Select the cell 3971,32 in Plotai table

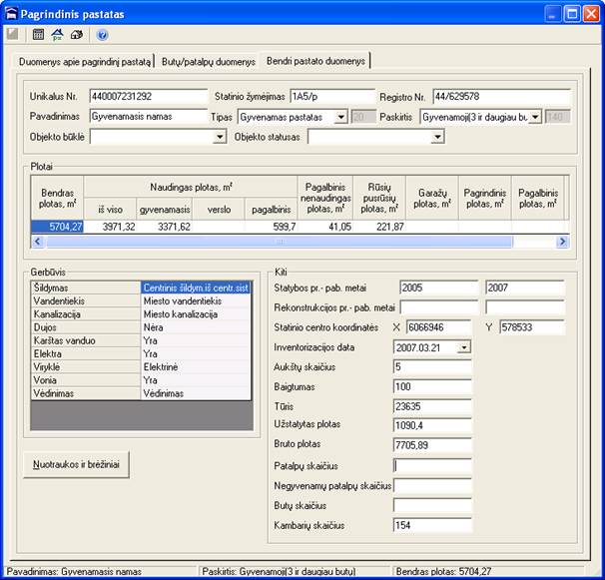pos(110,227)
